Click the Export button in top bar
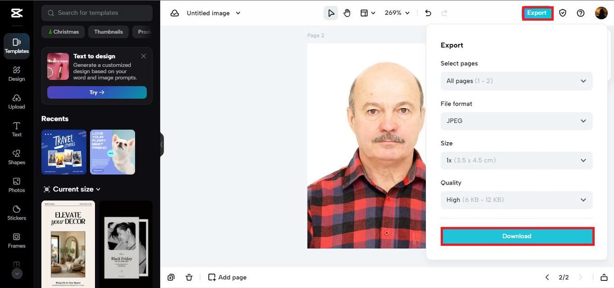This screenshot has height=288, width=614. coord(537,13)
